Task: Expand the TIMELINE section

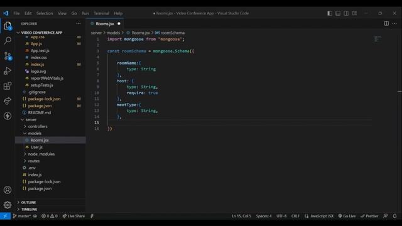Action: click(x=29, y=209)
